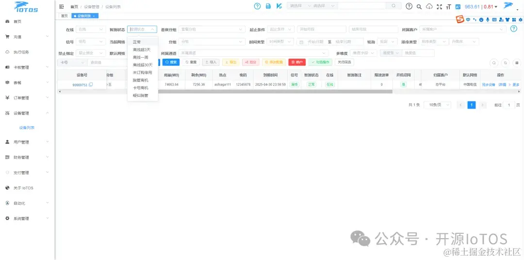Copy device number 90669753 with copy icon

[x=91, y=85]
